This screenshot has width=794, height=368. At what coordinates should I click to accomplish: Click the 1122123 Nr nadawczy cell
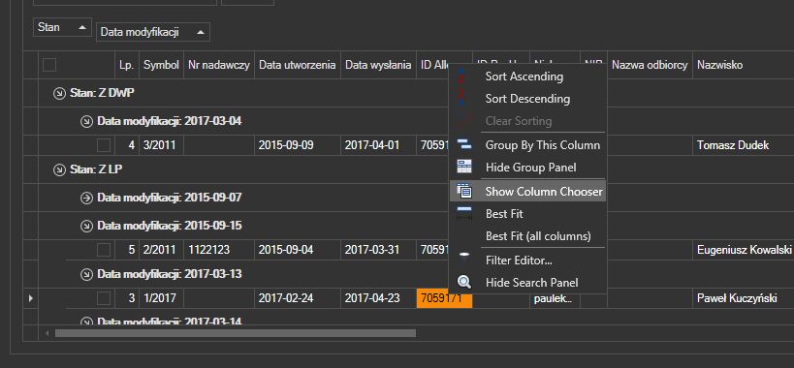coord(219,250)
